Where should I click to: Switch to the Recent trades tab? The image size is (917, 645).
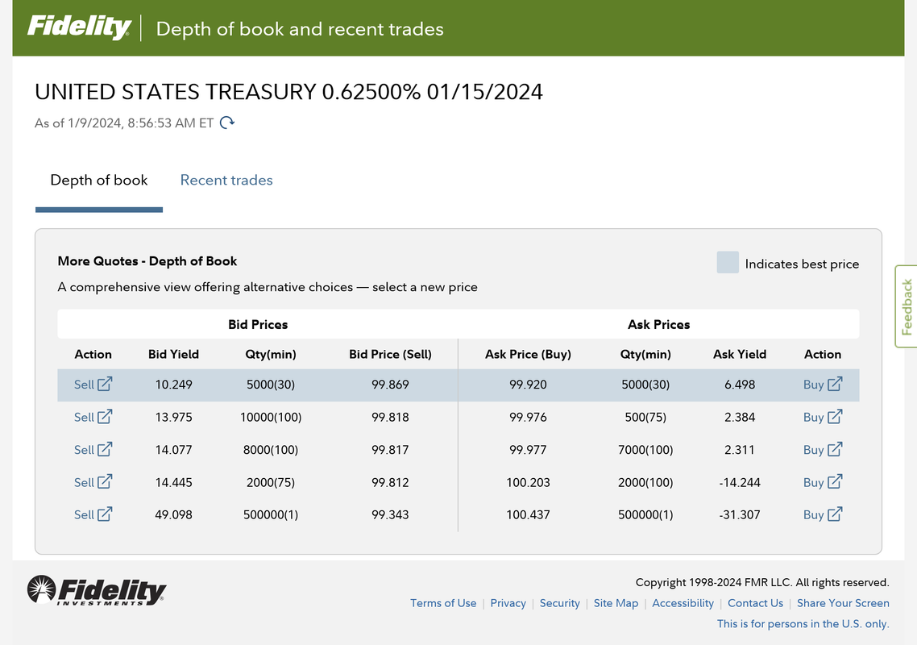coord(226,180)
